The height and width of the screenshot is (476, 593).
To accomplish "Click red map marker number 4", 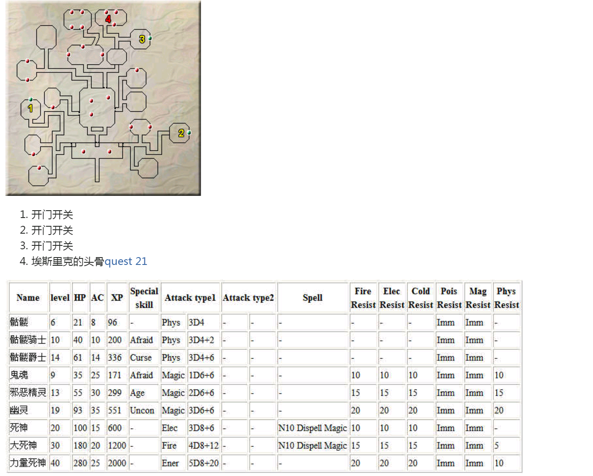I will pos(108,19).
